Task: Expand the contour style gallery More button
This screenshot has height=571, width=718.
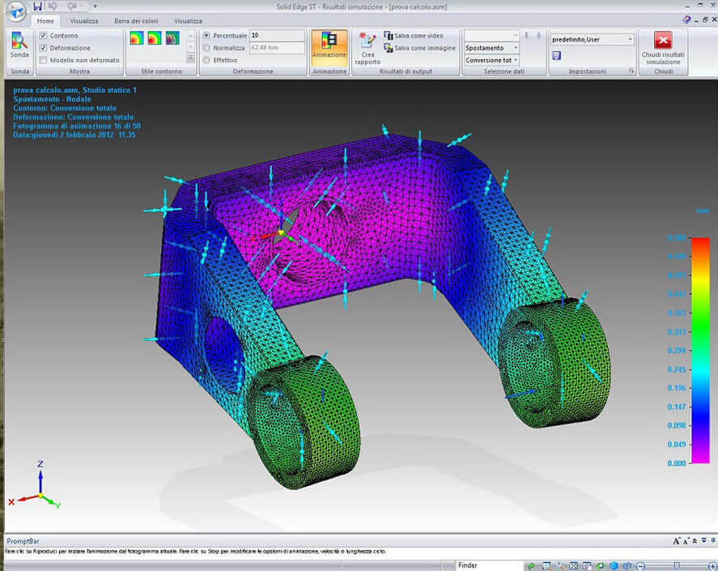Action: pyautogui.click(x=190, y=57)
